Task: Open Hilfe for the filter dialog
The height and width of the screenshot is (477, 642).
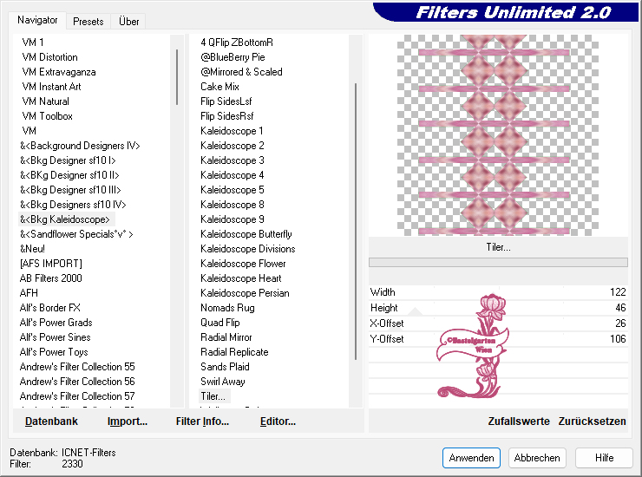Action: coord(604,457)
